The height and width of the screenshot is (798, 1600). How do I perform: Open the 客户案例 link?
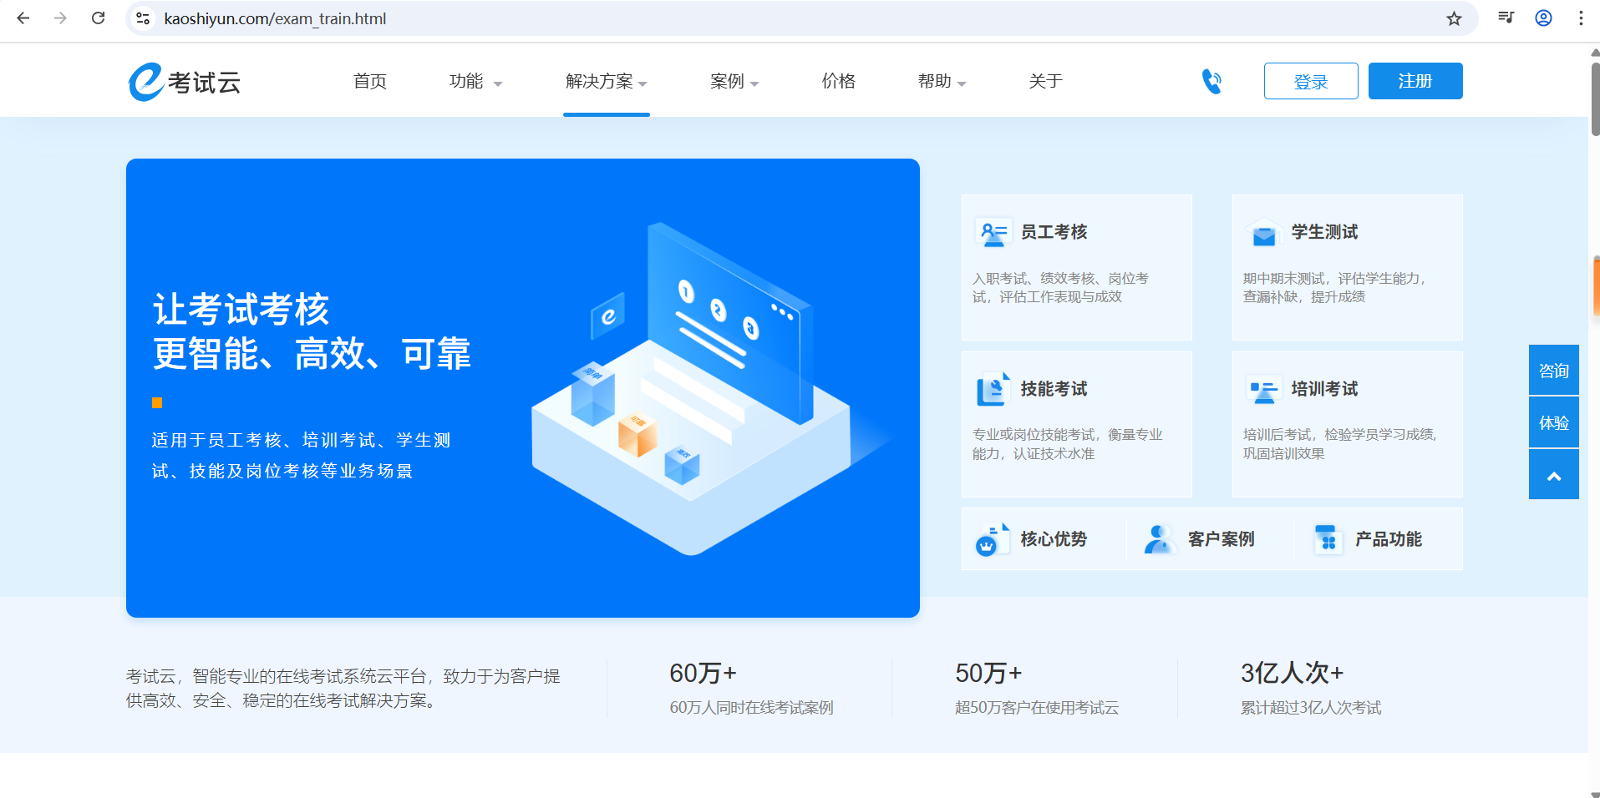pyautogui.click(x=1222, y=539)
